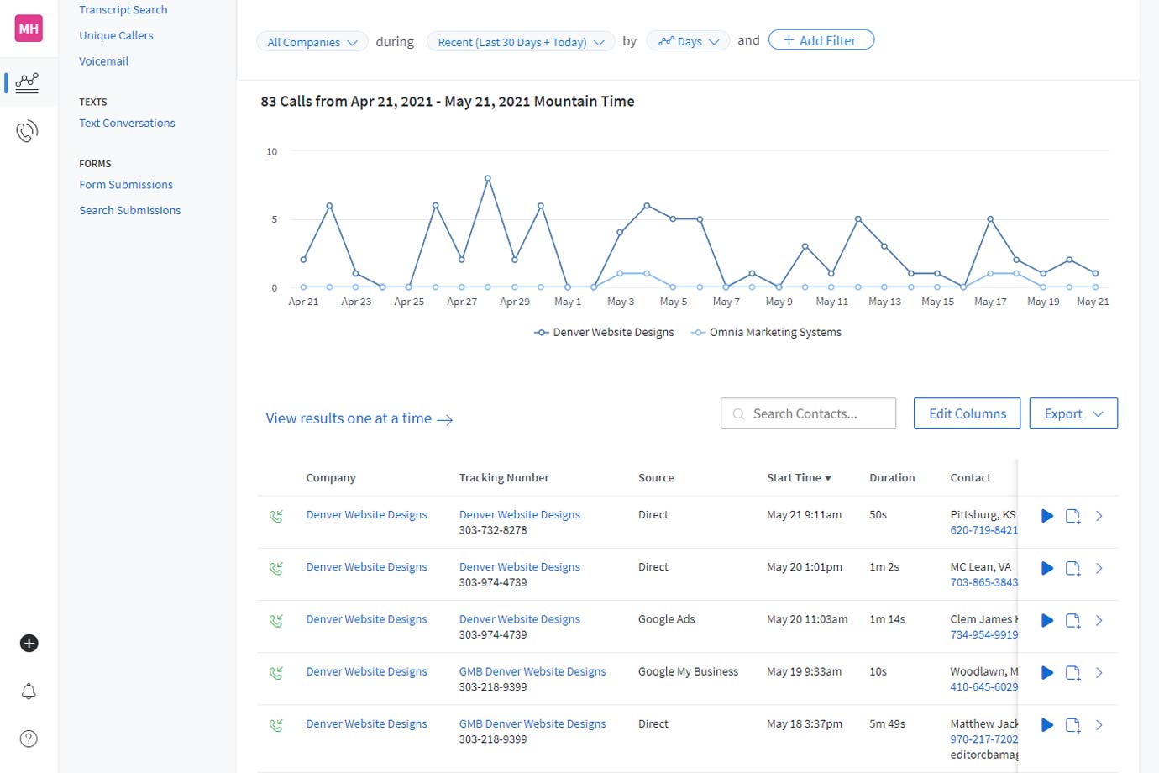Open the All Companies filter dropdown
Screen dimensions: 1159x773
(312, 42)
